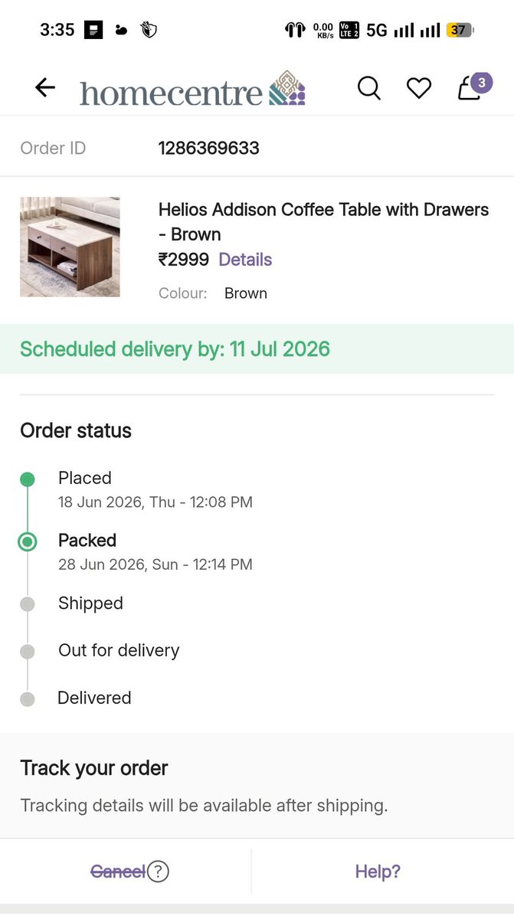514x919 pixels.
Task: Select the Out for delivery marker
Action: [28, 652]
